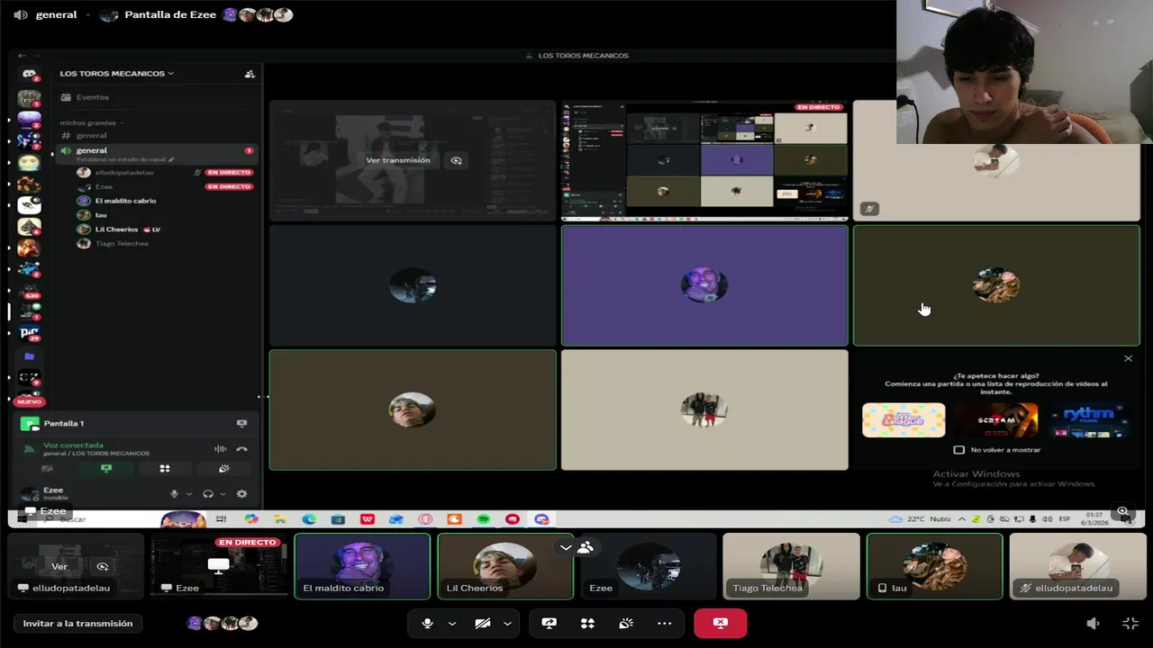Toggle stream volume speaker icon bottom right
1153x648 pixels.
coord(1093,623)
